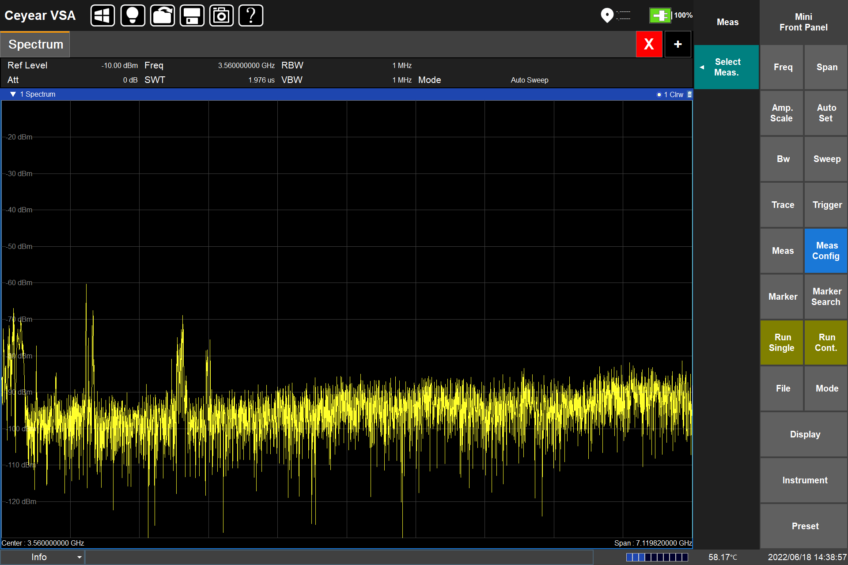Add a new measurement tab with plus
848x565 pixels.
[x=678, y=44]
